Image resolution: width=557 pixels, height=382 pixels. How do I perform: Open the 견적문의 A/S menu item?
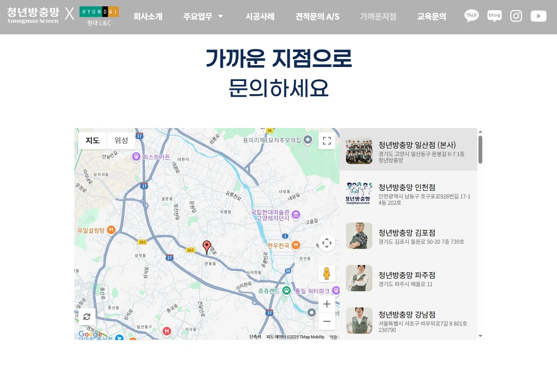[x=318, y=17]
